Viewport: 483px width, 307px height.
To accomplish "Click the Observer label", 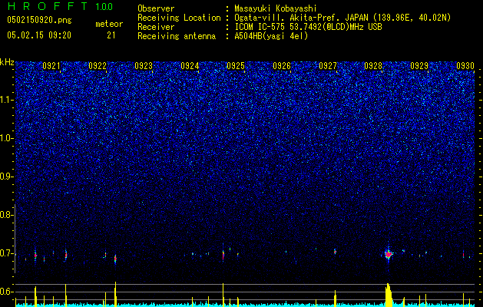I will pyautogui.click(x=156, y=8).
